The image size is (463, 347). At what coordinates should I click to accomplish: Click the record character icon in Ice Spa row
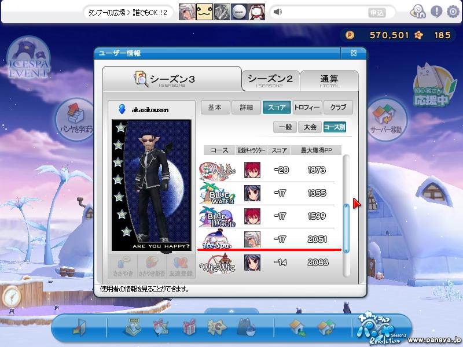point(252,239)
